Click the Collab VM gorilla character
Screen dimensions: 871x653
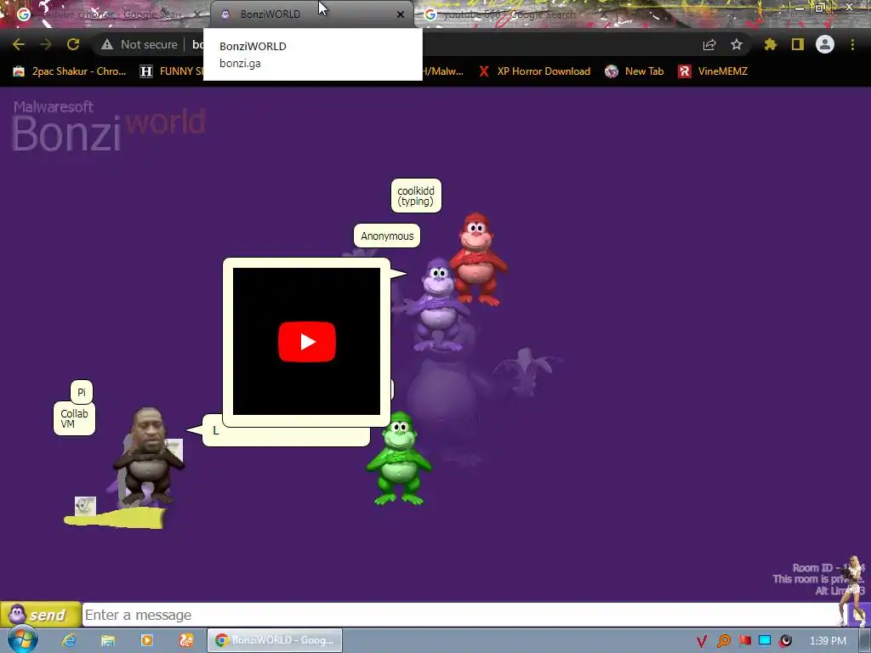click(x=148, y=457)
